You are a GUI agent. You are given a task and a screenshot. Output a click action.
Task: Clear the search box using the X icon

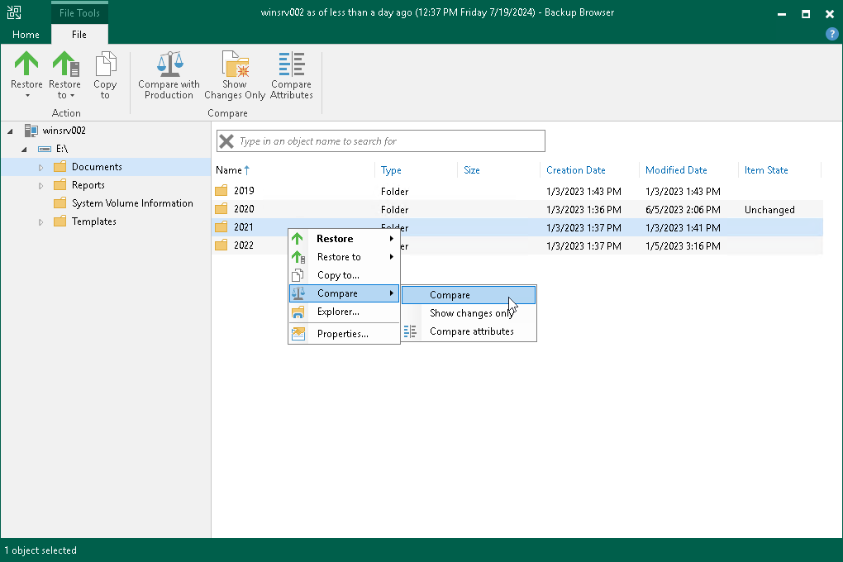(226, 140)
